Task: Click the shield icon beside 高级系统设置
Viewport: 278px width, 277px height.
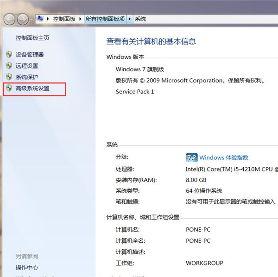Action: 9,88
